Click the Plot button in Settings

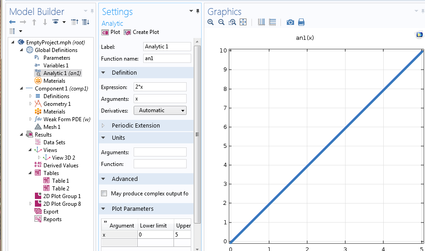pos(111,32)
